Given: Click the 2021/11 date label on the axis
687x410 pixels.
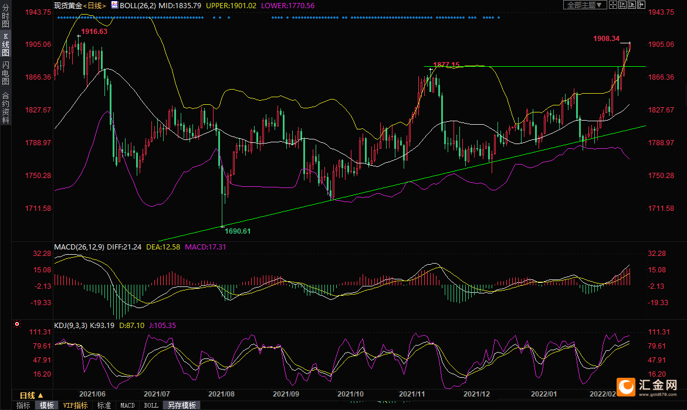Looking at the screenshot, I should pyautogui.click(x=412, y=394).
